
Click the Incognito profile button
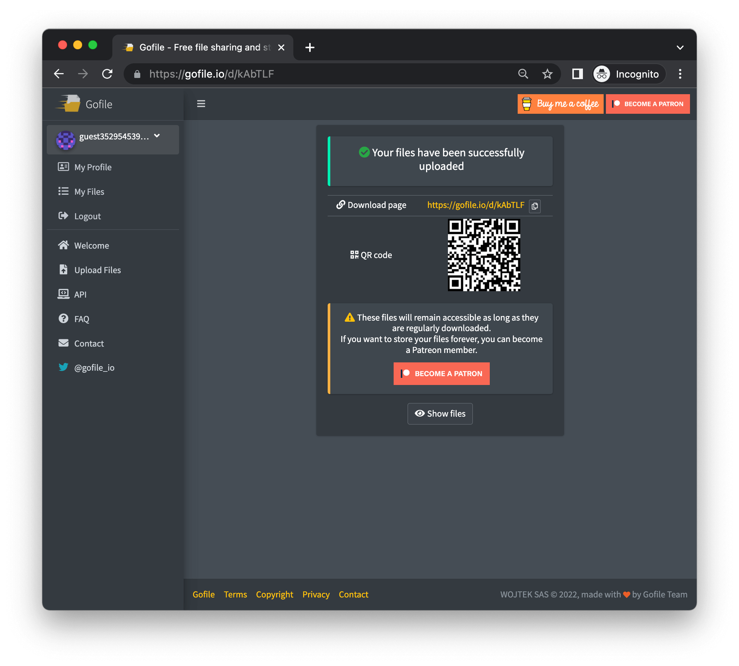click(629, 74)
